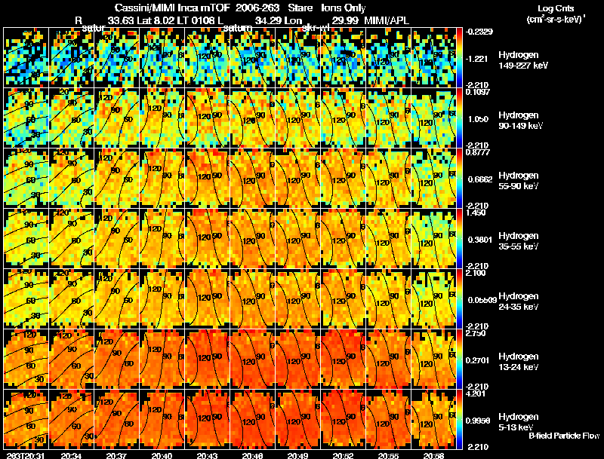Click the 29.99 longitude value
604x459 pixels.
[x=345, y=20]
